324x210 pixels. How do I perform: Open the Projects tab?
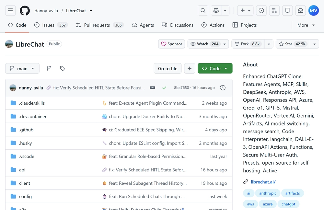pyautogui.click(x=245, y=25)
